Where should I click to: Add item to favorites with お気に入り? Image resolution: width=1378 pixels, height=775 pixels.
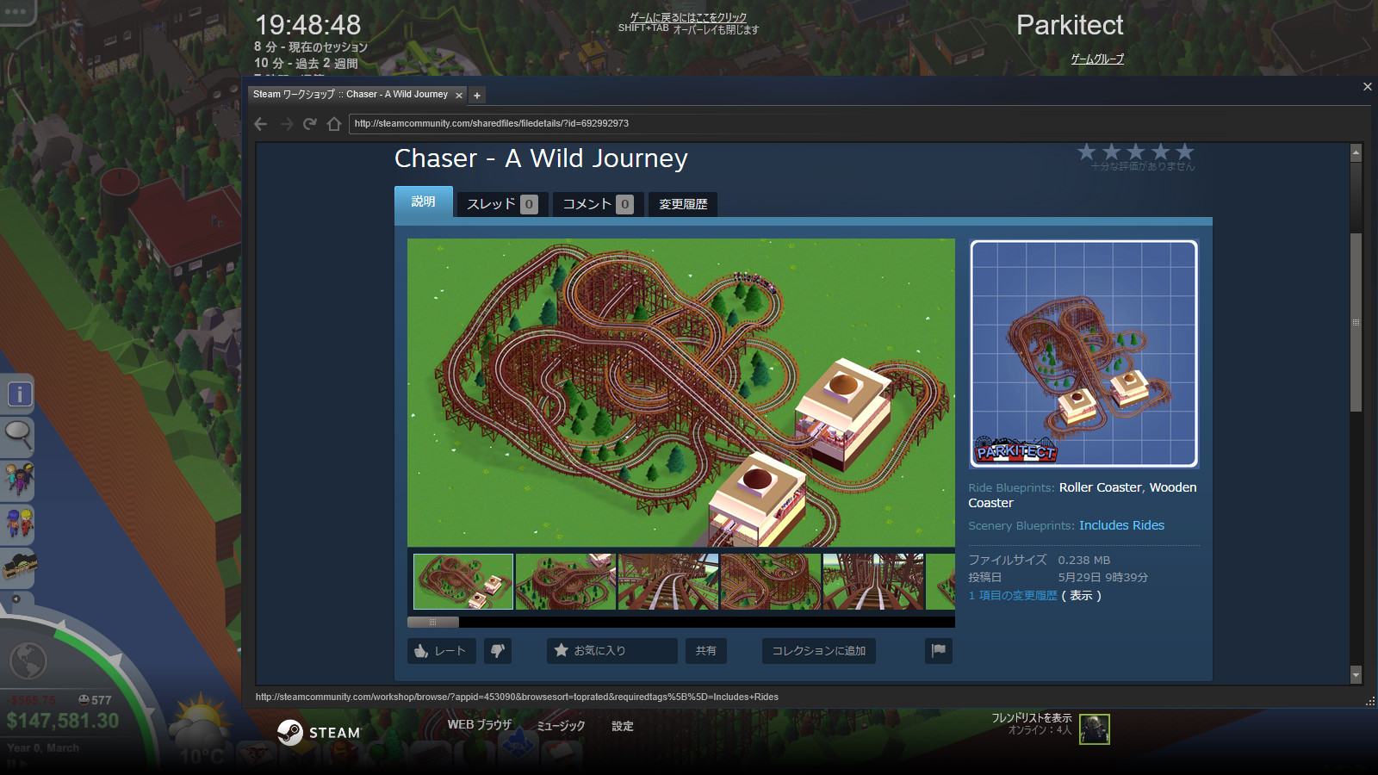coord(611,651)
